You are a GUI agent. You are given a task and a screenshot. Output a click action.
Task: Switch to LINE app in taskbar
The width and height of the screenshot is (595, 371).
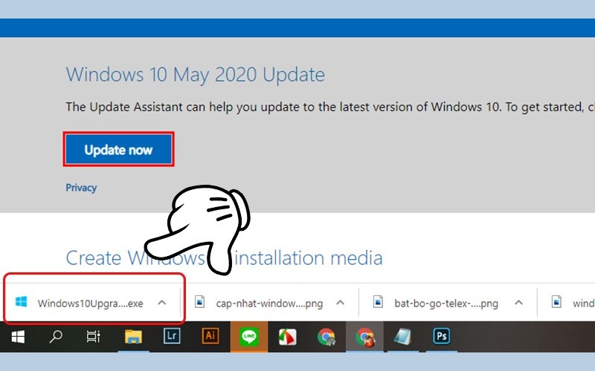[249, 336]
